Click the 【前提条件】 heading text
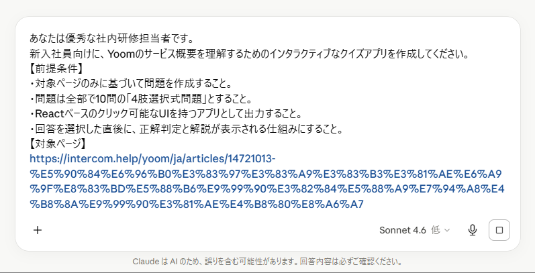Image resolution: width=535 pixels, height=273 pixels. (56, 68)
